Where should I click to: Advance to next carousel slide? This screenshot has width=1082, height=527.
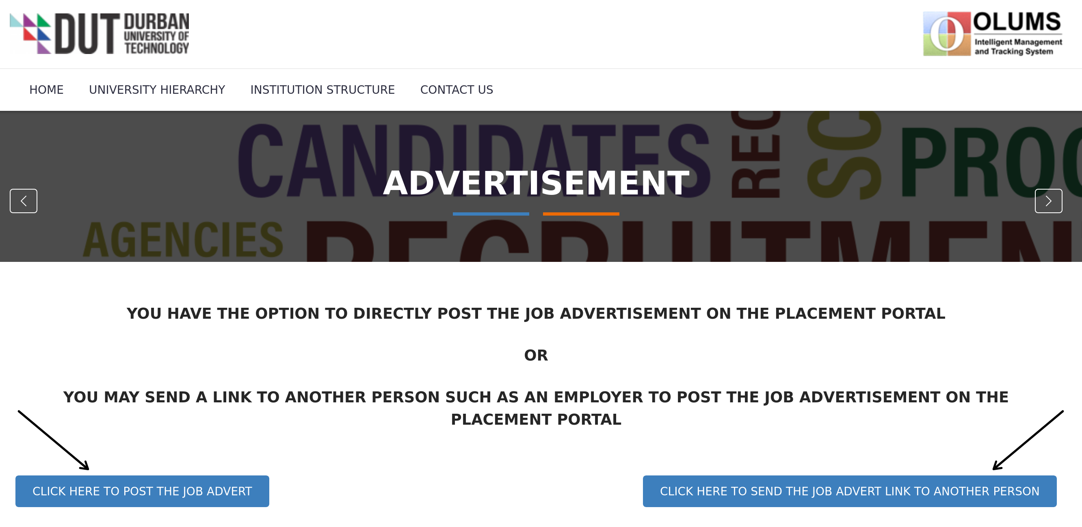1048,201
